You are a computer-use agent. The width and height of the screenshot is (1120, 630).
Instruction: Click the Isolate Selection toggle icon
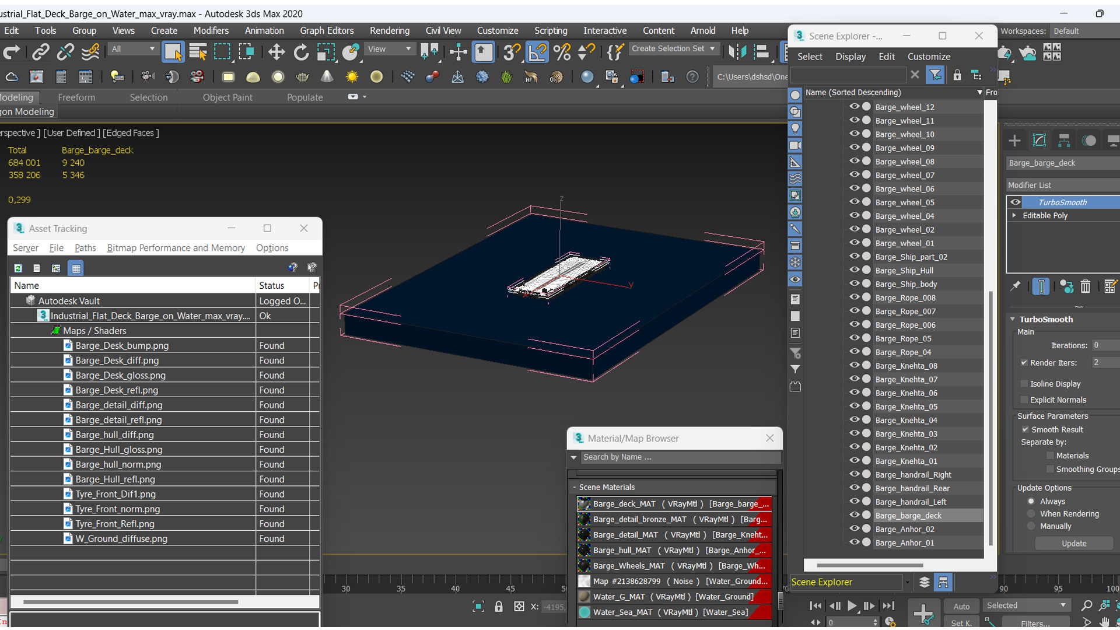[478, 607]
